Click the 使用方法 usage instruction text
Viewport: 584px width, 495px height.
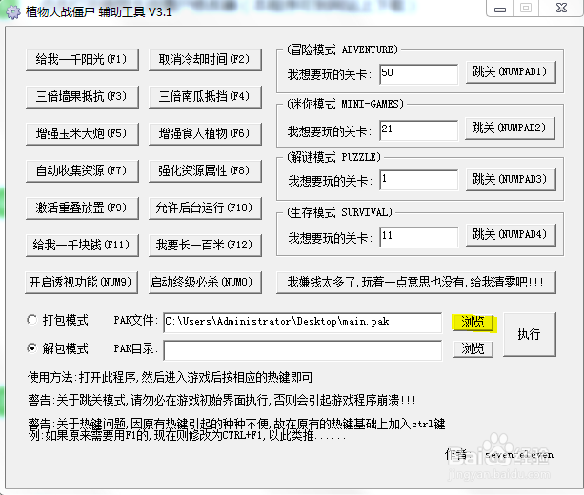tap(171, 377)
